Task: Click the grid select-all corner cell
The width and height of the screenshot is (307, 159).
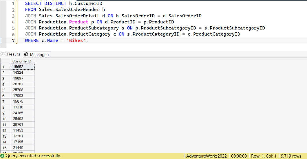Action: [x=6, y=61]
